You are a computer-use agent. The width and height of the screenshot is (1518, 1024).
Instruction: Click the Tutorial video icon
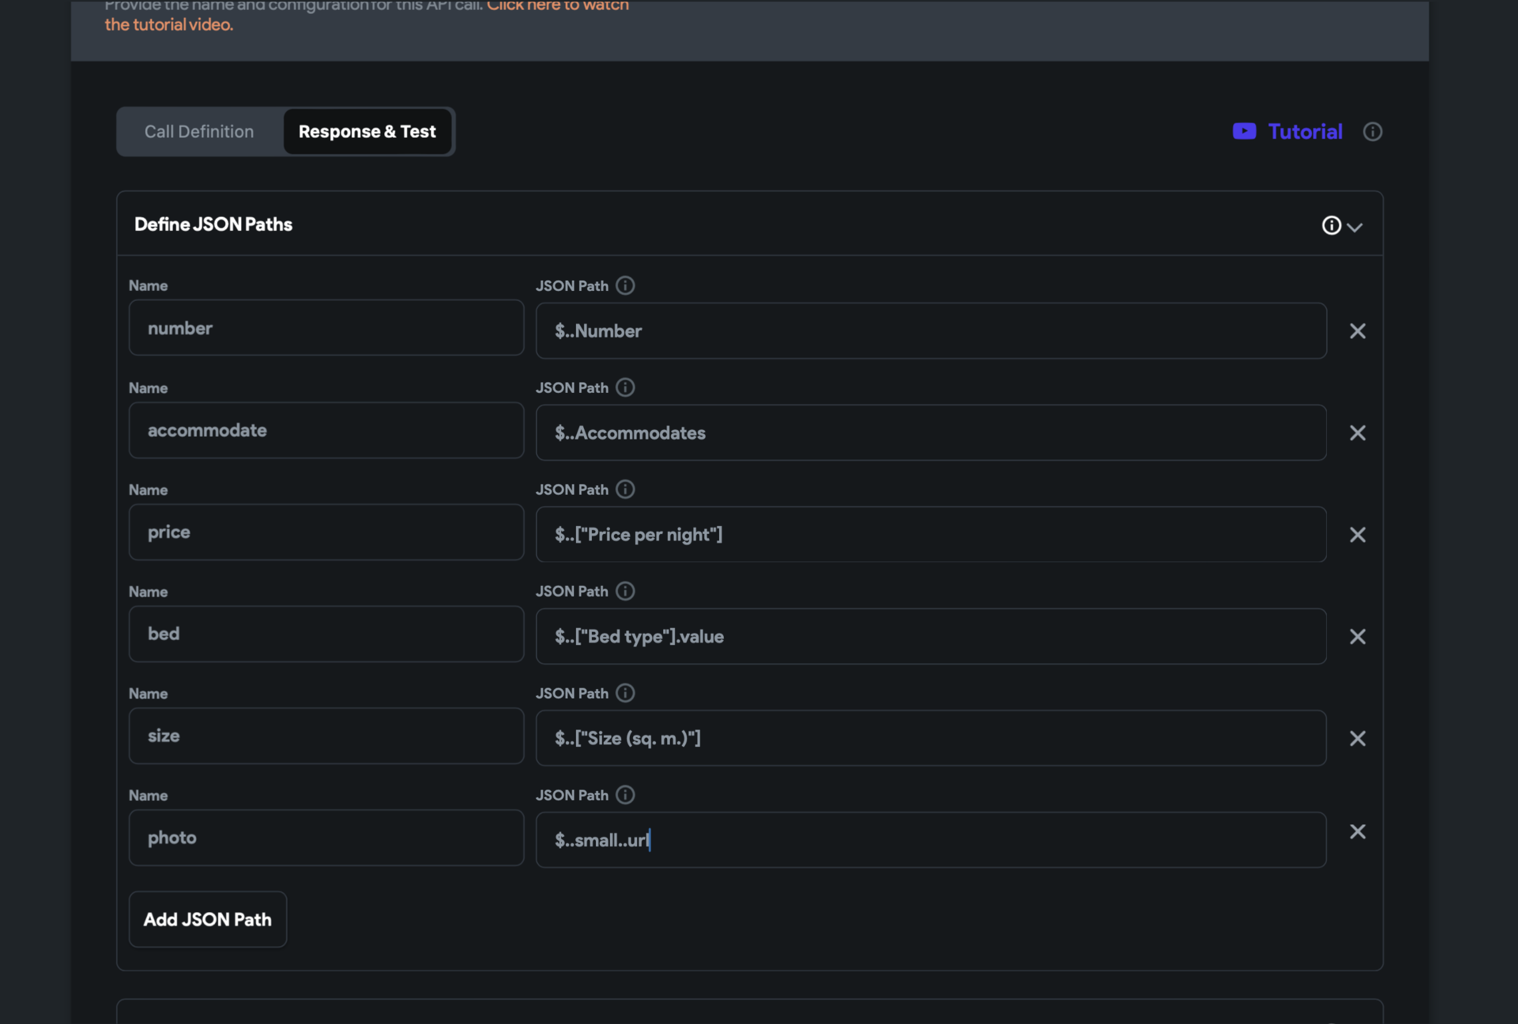[1244, 131]
